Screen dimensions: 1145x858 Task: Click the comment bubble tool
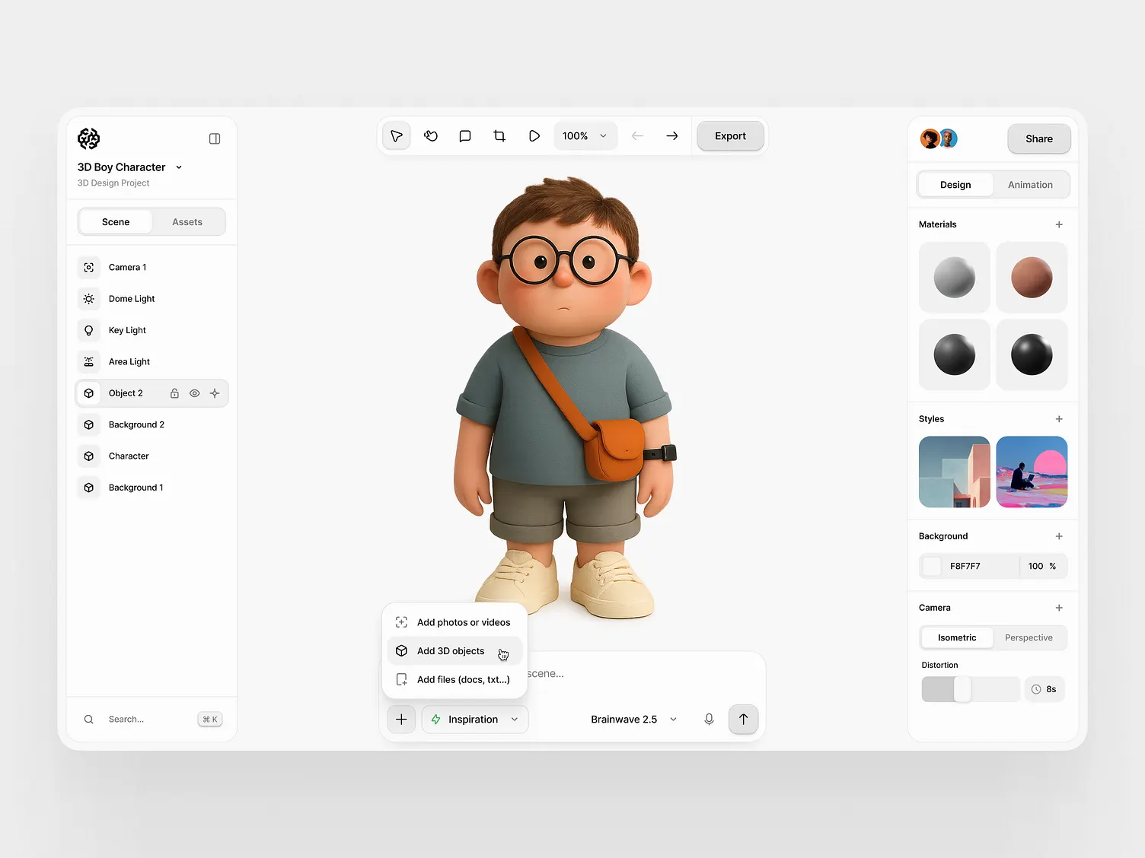[465, 136]
